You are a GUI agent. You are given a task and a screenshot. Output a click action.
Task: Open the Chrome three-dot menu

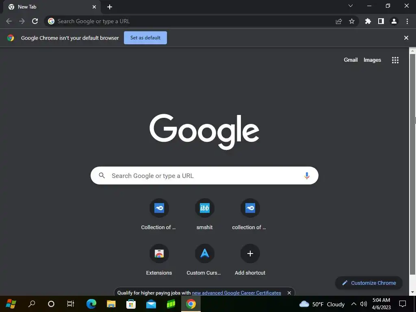point(407,21)
